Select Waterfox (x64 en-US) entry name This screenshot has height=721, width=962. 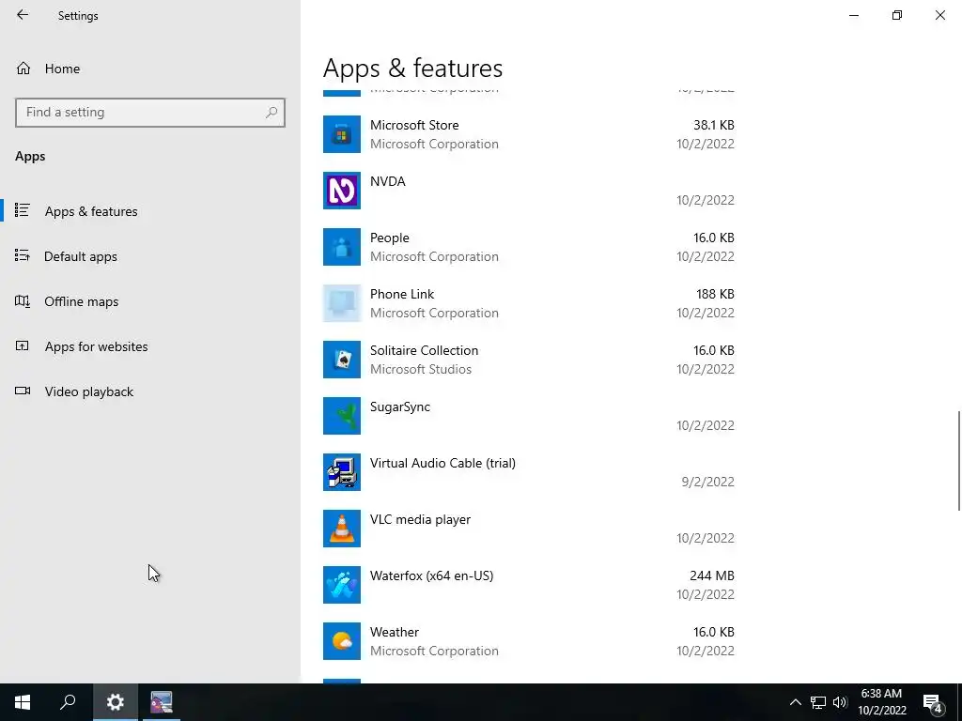[431, 575]
